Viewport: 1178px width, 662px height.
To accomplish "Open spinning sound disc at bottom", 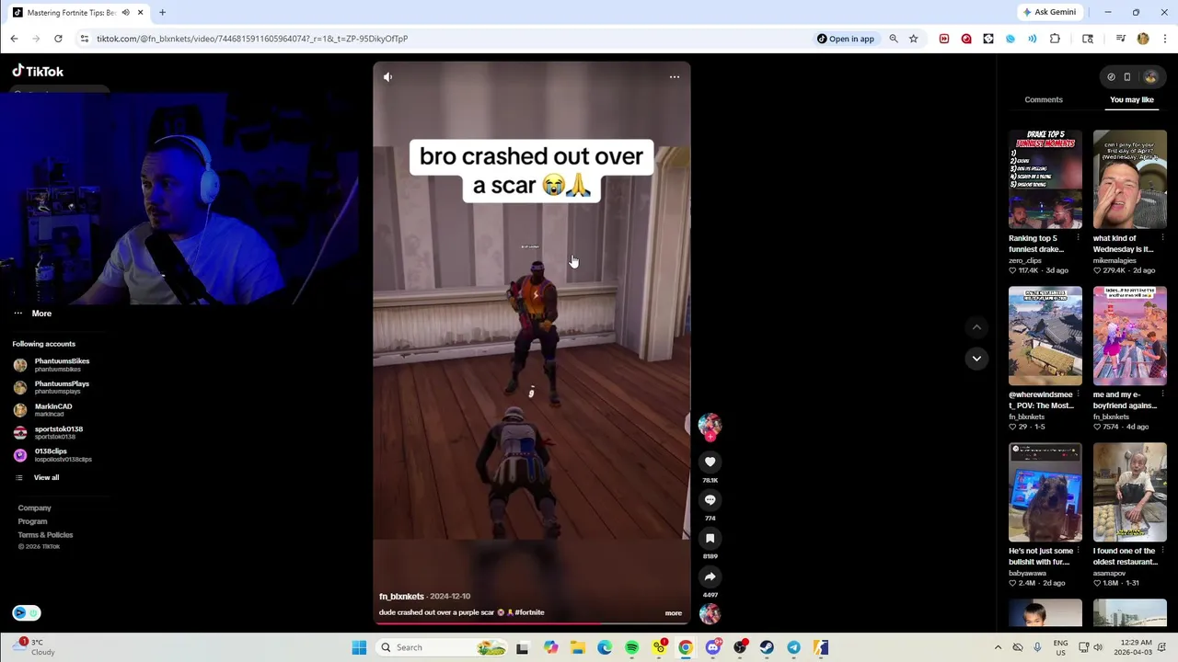I will tap(710, 615).
